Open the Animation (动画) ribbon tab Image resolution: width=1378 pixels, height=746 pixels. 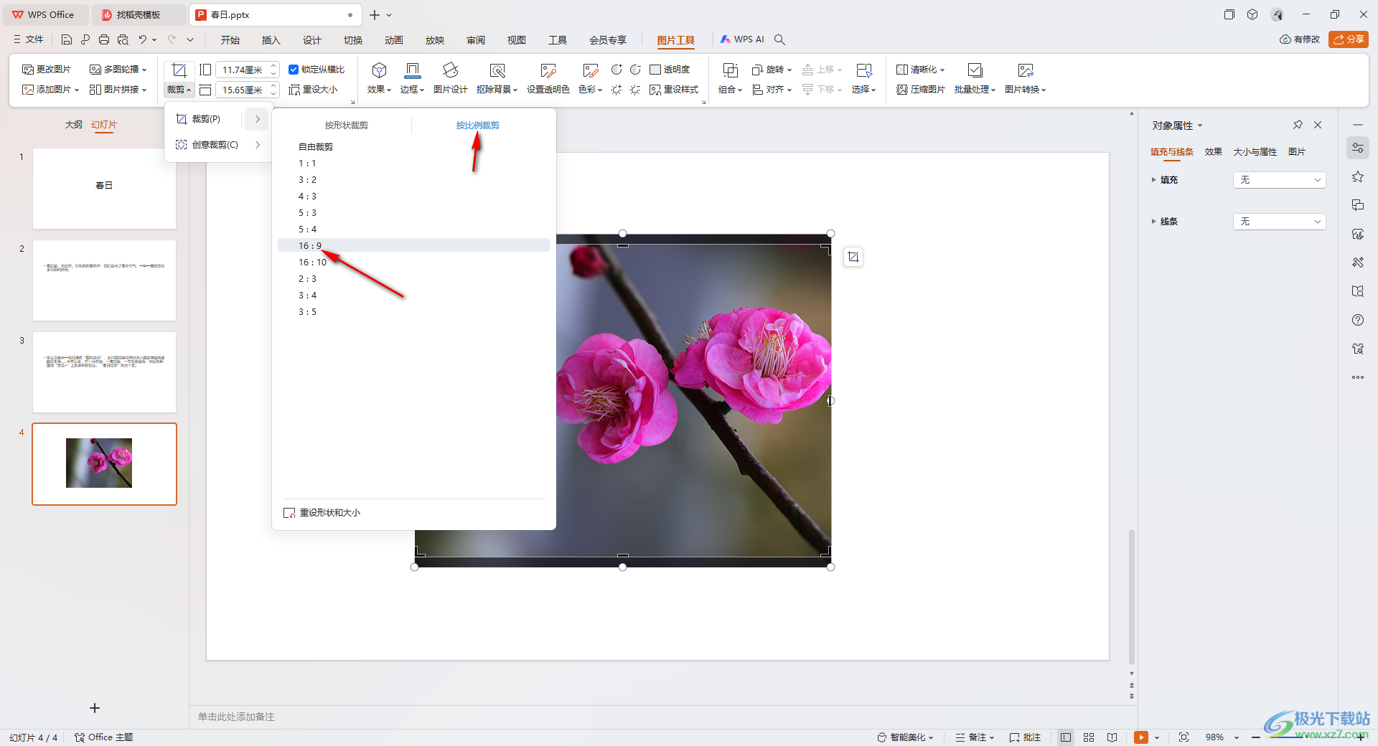tap(393, 40)
